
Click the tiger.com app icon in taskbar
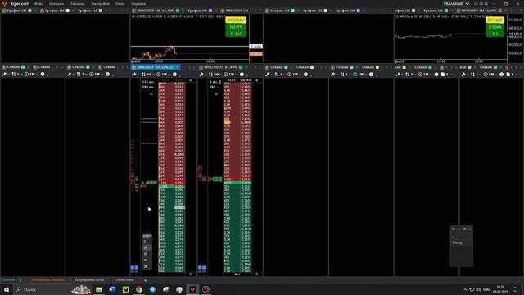(192, 289)
